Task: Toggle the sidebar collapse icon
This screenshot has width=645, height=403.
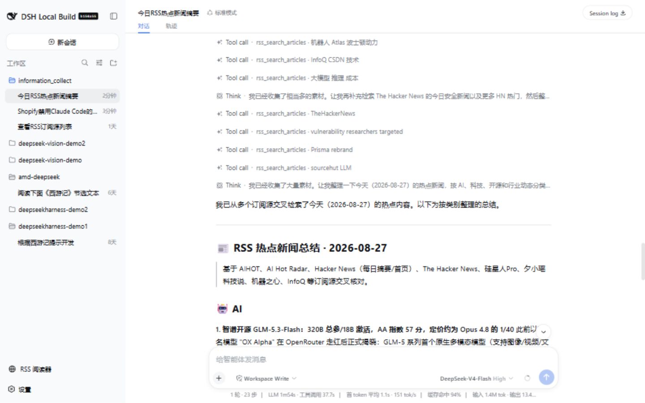Action: 114,16
